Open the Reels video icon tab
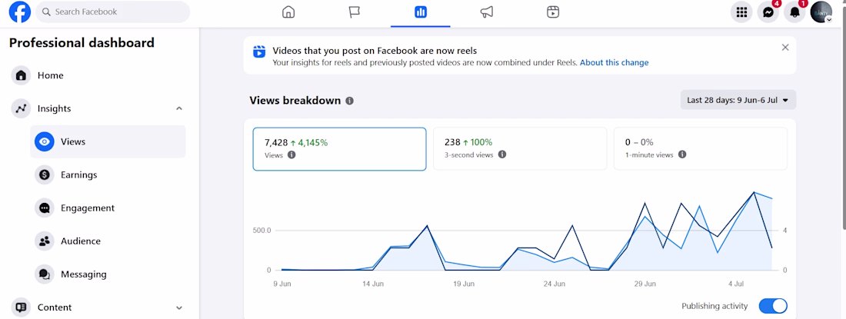Screen dimensions: 846x319 pyautogui.click(x=552, y=12)
